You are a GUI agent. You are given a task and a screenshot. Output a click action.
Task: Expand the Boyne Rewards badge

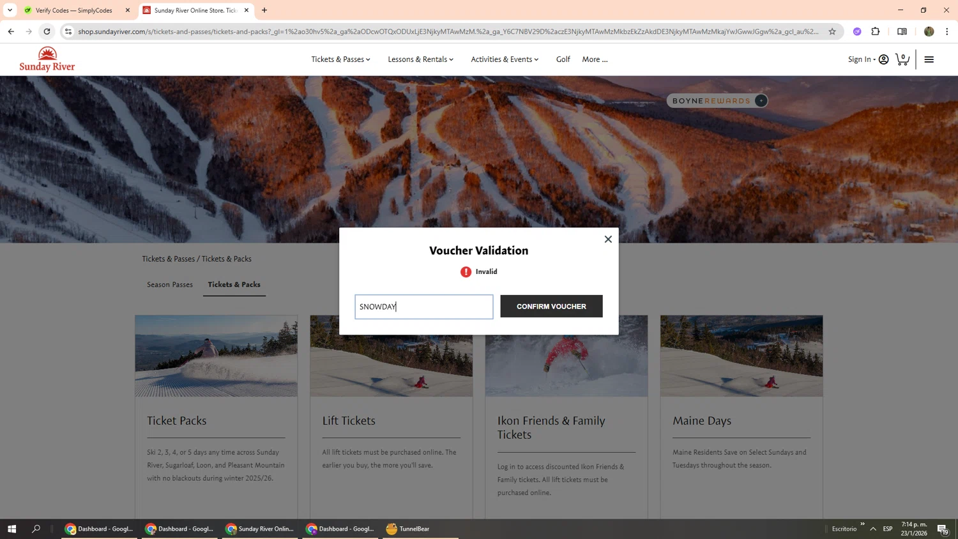click(761, 101)
